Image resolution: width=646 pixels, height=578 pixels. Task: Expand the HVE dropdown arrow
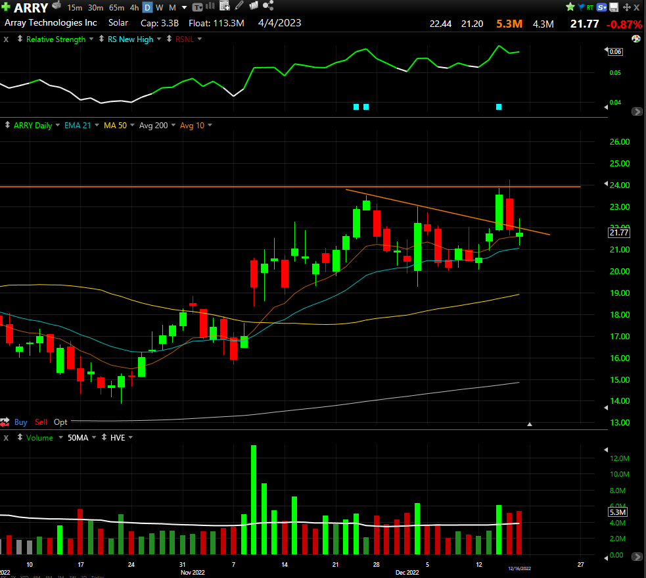(131, 437)
